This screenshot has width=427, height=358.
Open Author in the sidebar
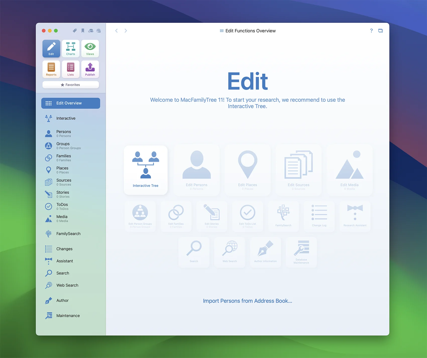(71, 300)
